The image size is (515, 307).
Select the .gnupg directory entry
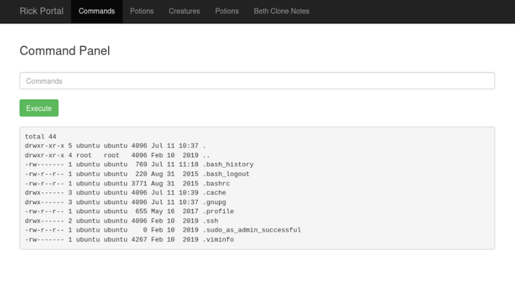[x=214, y=202]
